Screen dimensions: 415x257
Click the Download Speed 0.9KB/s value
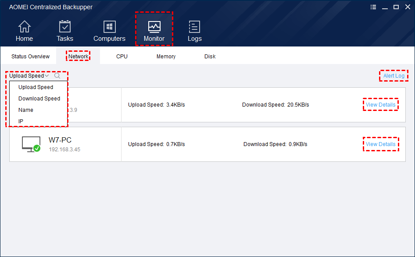click(298, 144)
